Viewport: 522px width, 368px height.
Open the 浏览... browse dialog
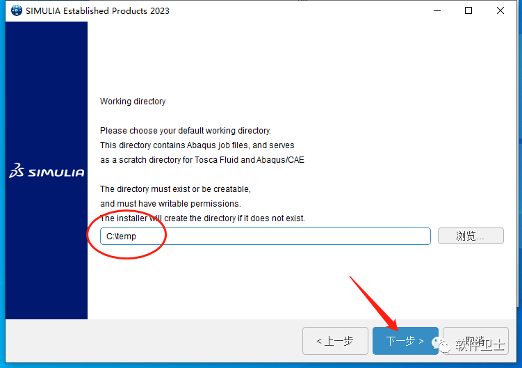[x=471, y=236]
